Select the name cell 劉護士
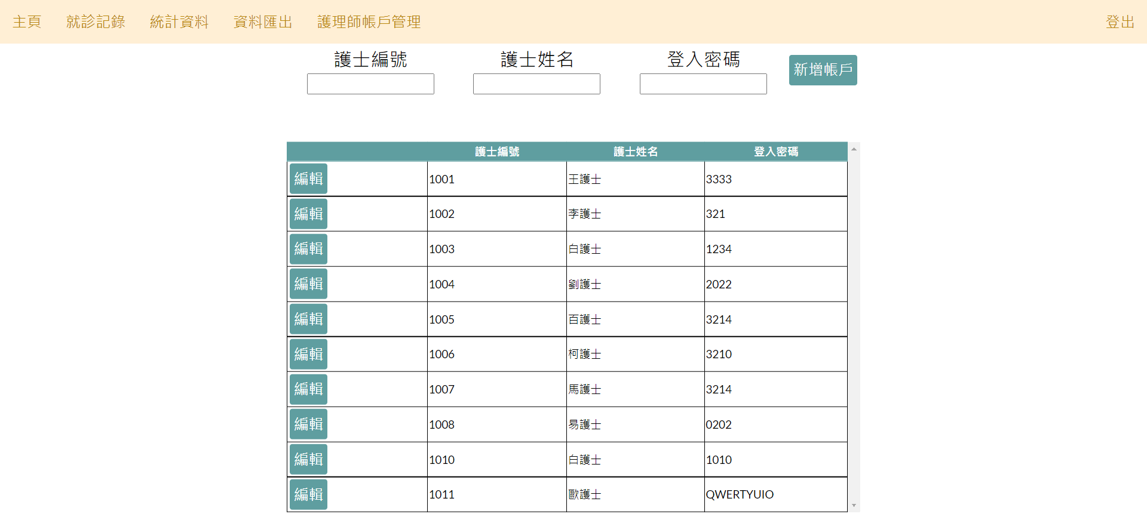This screenshot has height=529, width=1147. coord(636,284)
